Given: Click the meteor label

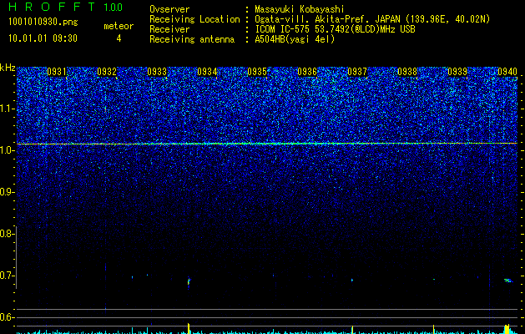Looking at the screenshot, I should tap(119, 26).
